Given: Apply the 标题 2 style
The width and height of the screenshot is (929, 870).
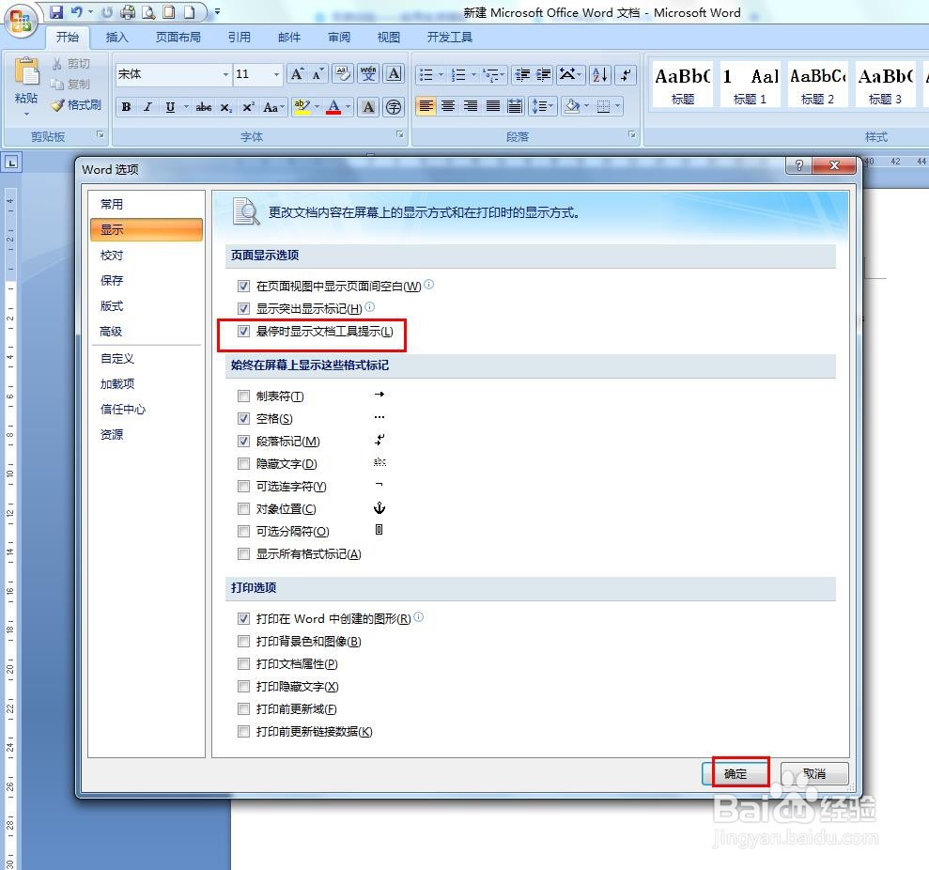Looking at the screenshot, I should point(817,84).
